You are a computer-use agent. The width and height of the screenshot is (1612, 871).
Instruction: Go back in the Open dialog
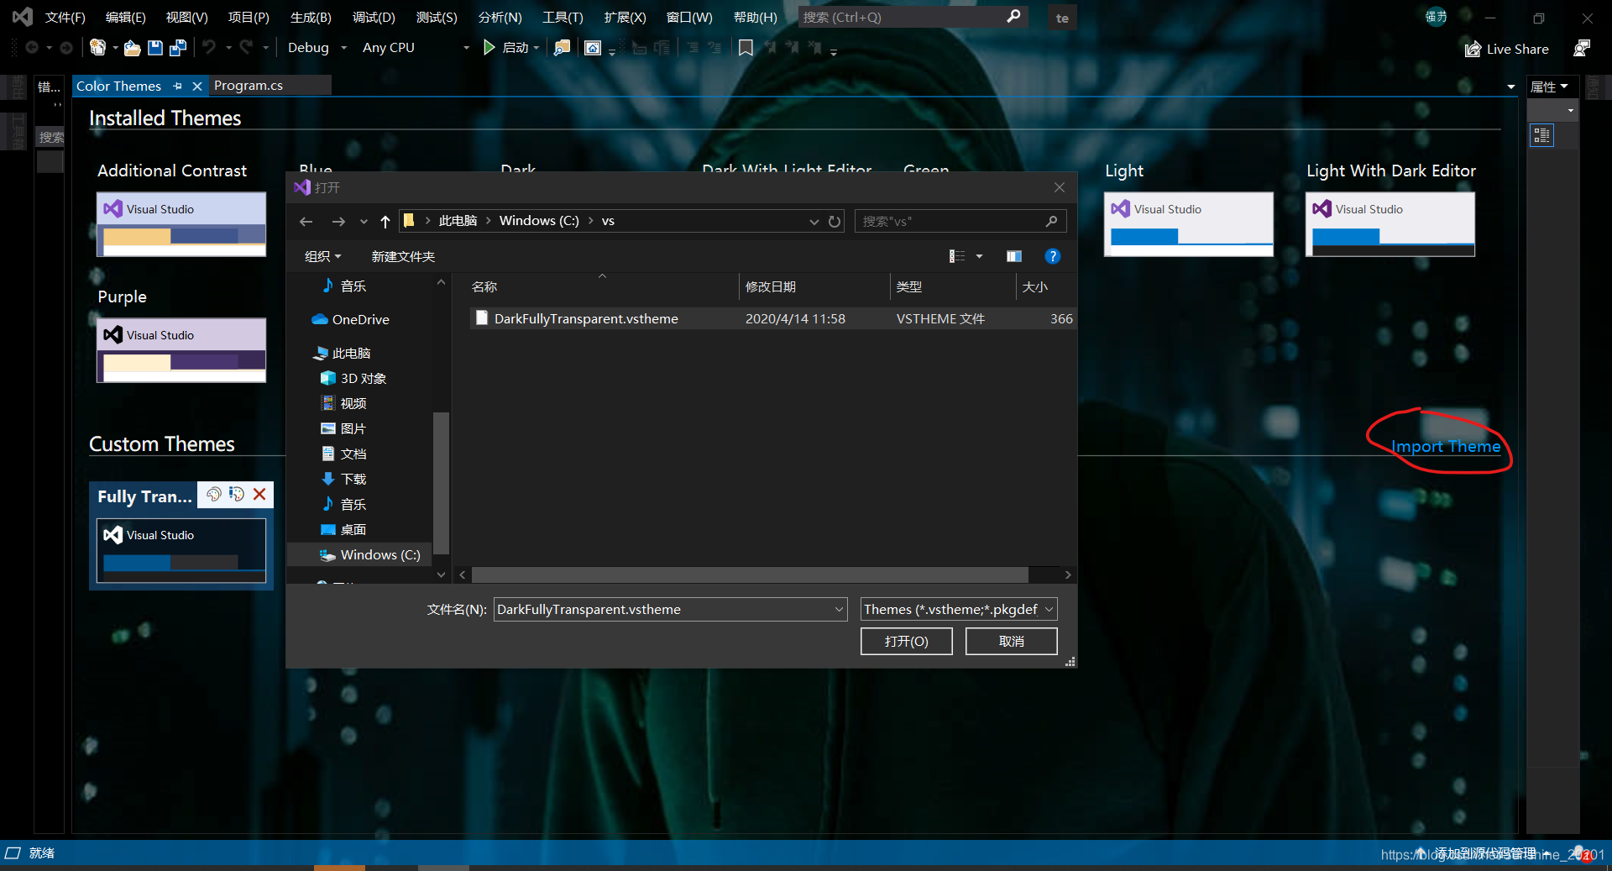click(306, 221)
